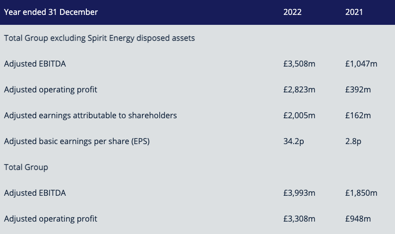Viewport: 395px width, 234px height.
Task: Select the £392m operating profit value
Action: (358, 90)
